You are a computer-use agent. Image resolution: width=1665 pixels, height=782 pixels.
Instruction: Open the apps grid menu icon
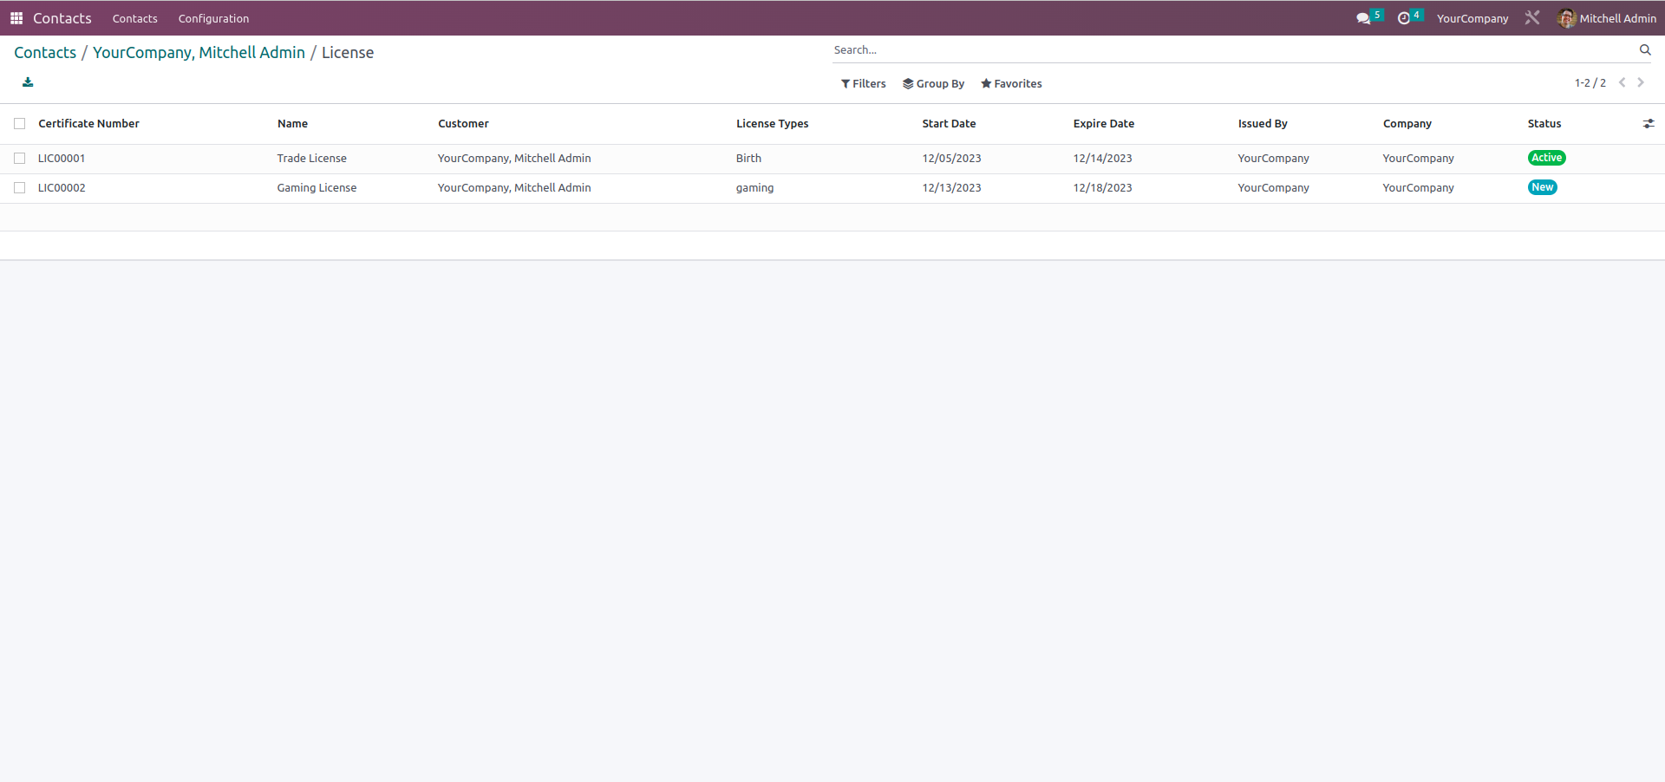pos(16,18)
